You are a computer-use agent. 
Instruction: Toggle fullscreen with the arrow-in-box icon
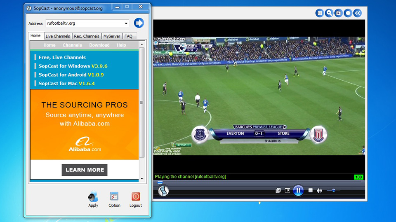click(x=287, y=190)
